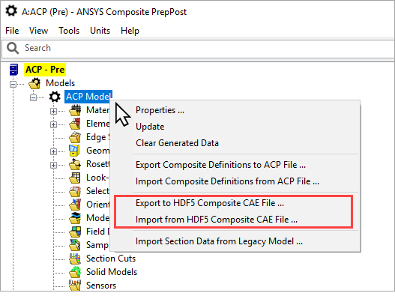Collapse the Models tree node
Screen dimensions: 395x296
pos(13,84)
